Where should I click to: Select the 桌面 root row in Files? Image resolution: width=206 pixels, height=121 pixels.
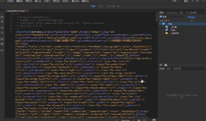click(183, 24)
